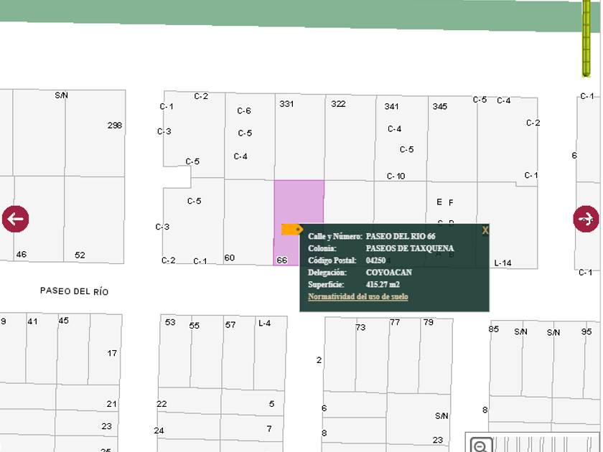Click the zoom level tick bar beside magnifier

[546, 444]
